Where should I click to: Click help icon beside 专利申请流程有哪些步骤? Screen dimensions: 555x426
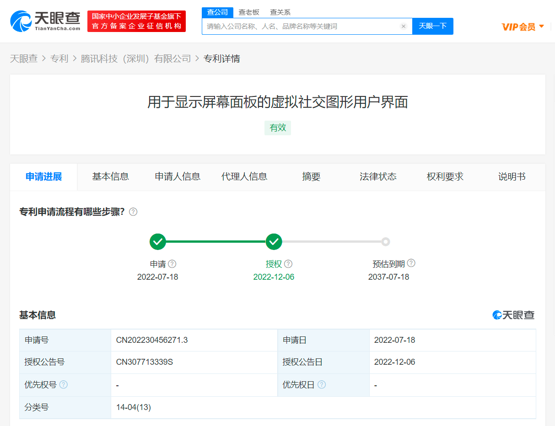coord(133,212)
